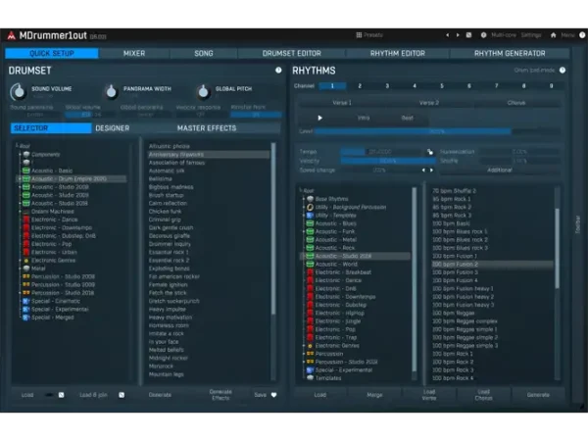
Task: Click the help icon beside Menu
Action: (x=582, y=35)
